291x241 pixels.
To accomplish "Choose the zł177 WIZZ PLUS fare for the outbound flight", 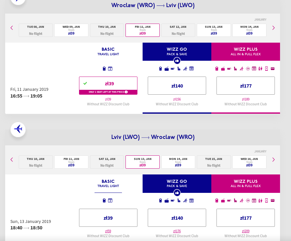I will pos(246,86).
